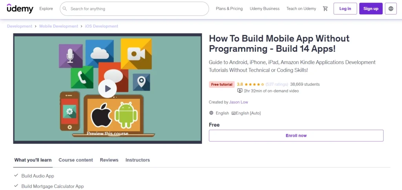Open the shopping cart icon
The image size is (402, 190).
[325, 9]
